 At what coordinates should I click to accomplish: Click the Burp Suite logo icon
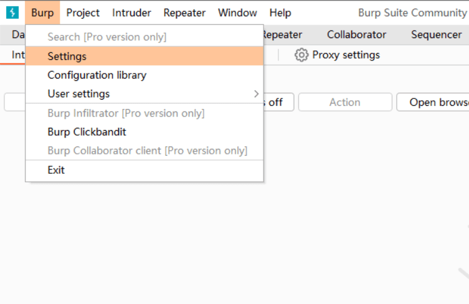(12, 12)
